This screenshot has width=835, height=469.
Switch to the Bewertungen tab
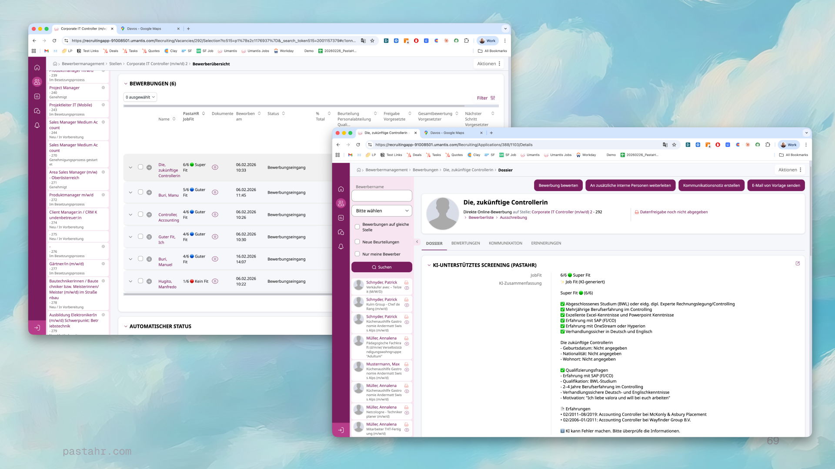pyautogui.click(x=465, y=243)
